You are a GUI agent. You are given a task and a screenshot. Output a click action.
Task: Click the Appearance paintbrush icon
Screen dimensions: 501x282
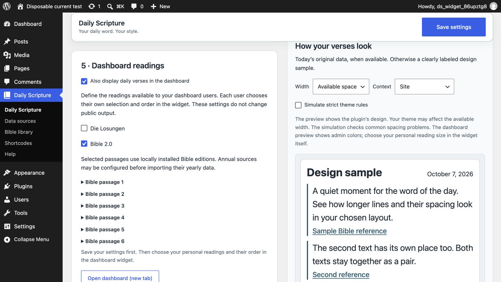(x=7, y=173)
